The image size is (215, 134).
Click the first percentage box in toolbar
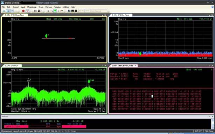[x=82, y=11]
